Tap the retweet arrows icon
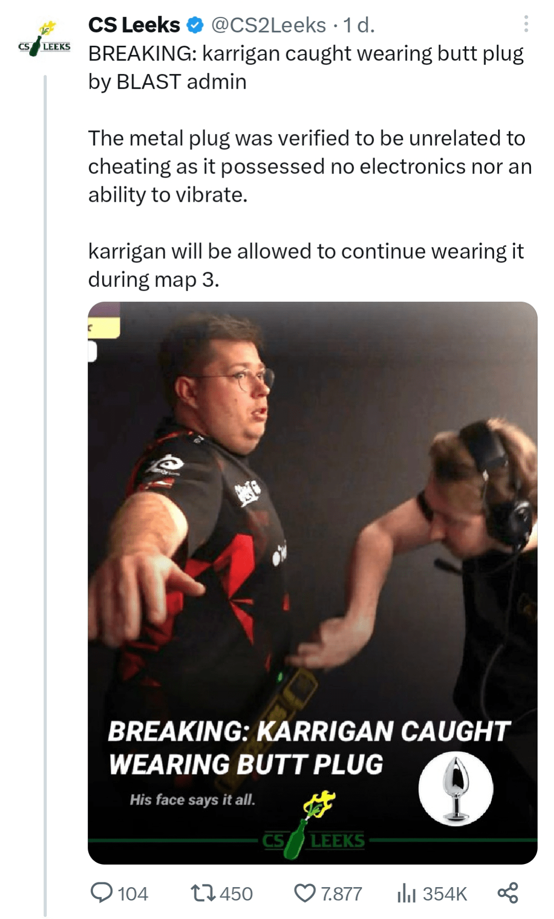 (203, 893)
